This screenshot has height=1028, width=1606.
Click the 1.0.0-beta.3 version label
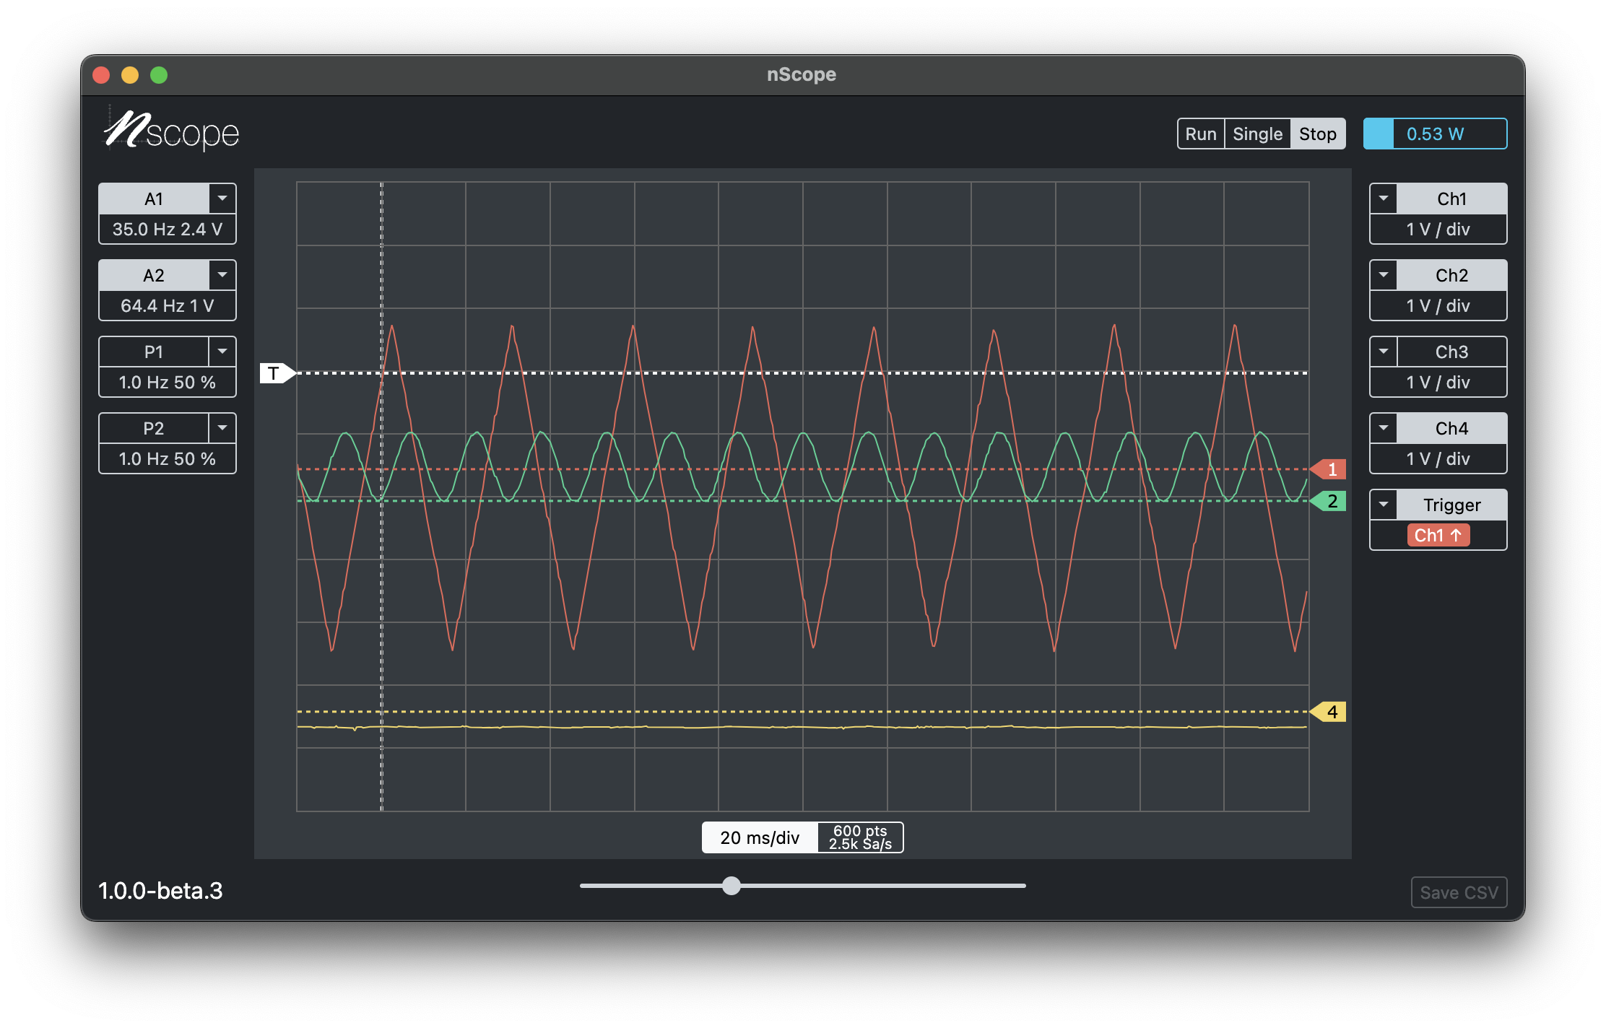point(160,891)
